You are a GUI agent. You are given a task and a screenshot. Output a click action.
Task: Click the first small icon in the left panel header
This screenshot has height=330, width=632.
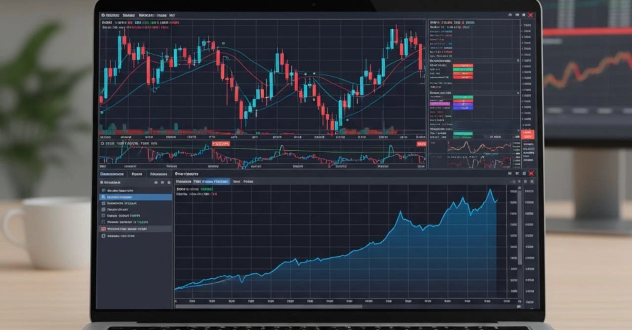coord(156,182)
